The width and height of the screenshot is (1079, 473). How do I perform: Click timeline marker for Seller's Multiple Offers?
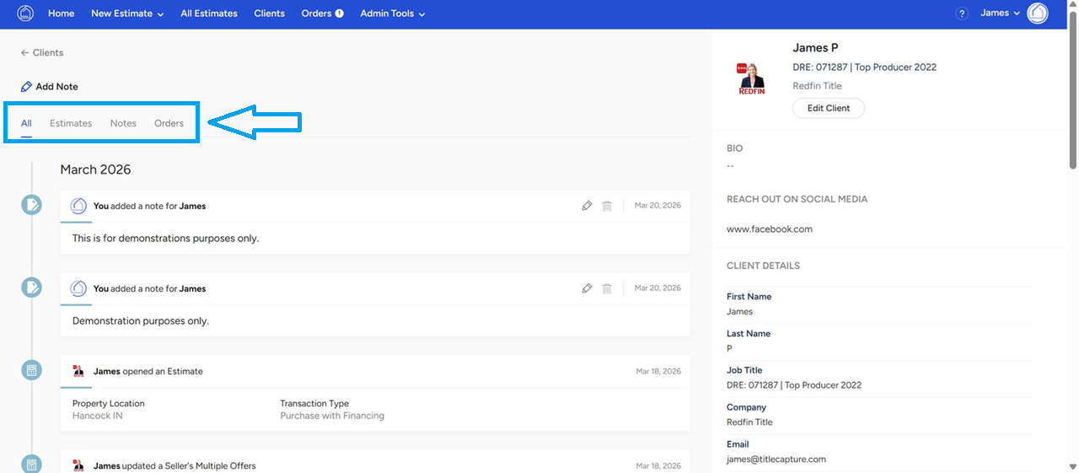(x=31, y=465)
